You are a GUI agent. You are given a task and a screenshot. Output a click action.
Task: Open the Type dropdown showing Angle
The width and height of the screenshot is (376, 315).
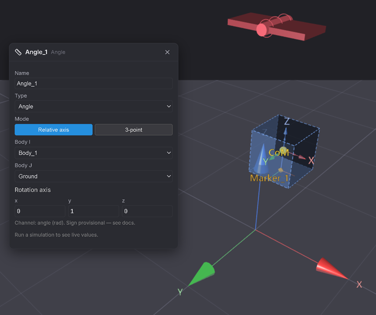(93, 106)
